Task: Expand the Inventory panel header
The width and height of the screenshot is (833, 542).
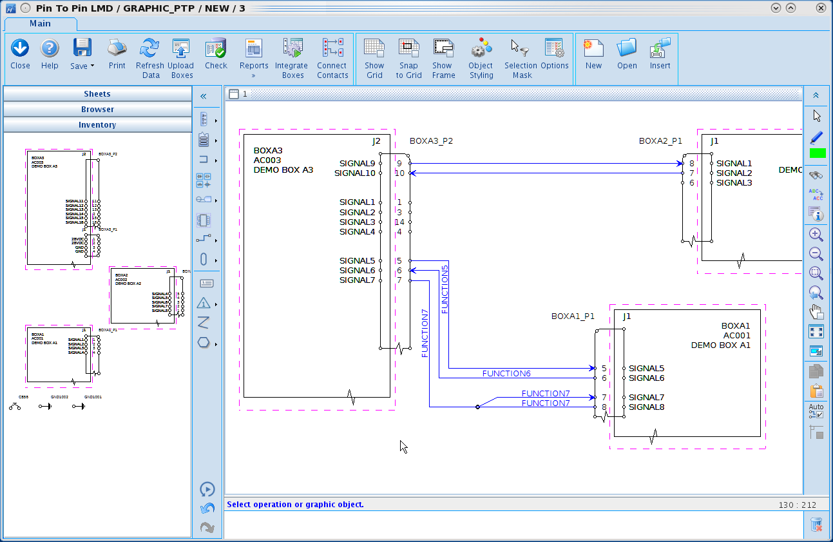Action: [97, 125]
